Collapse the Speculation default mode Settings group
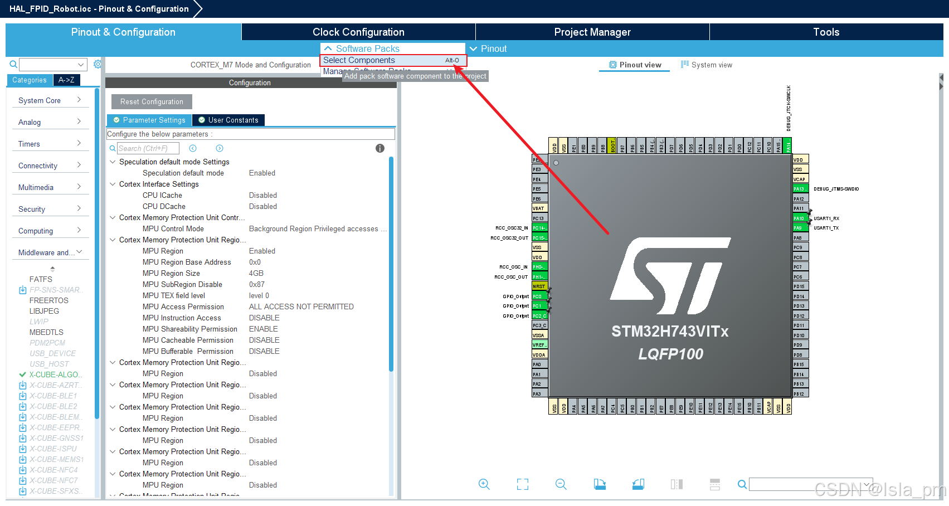The height and width of the screenshot is (506, 949). (x=113, y=162)
